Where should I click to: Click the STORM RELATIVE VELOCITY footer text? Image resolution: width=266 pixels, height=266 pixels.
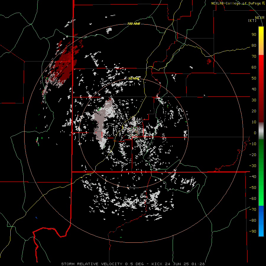(x=92, y=264)
